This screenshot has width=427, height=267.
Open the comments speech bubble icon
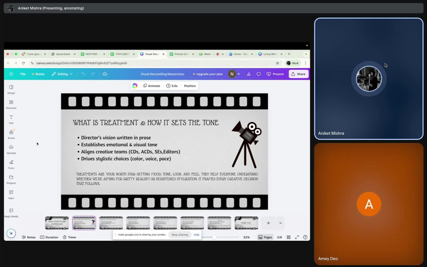(258, 74)
